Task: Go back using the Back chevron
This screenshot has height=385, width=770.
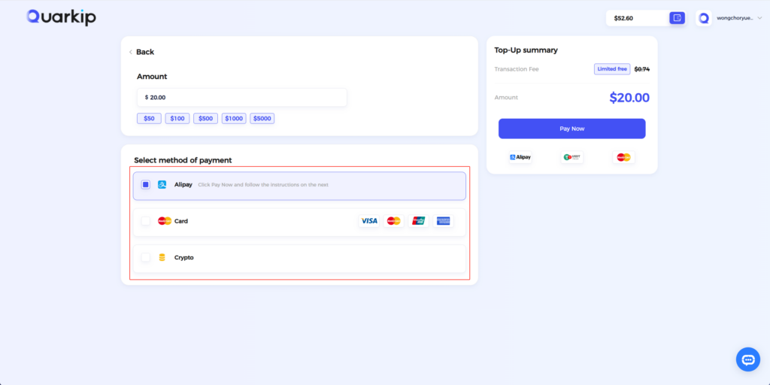Action: [131, 52]
